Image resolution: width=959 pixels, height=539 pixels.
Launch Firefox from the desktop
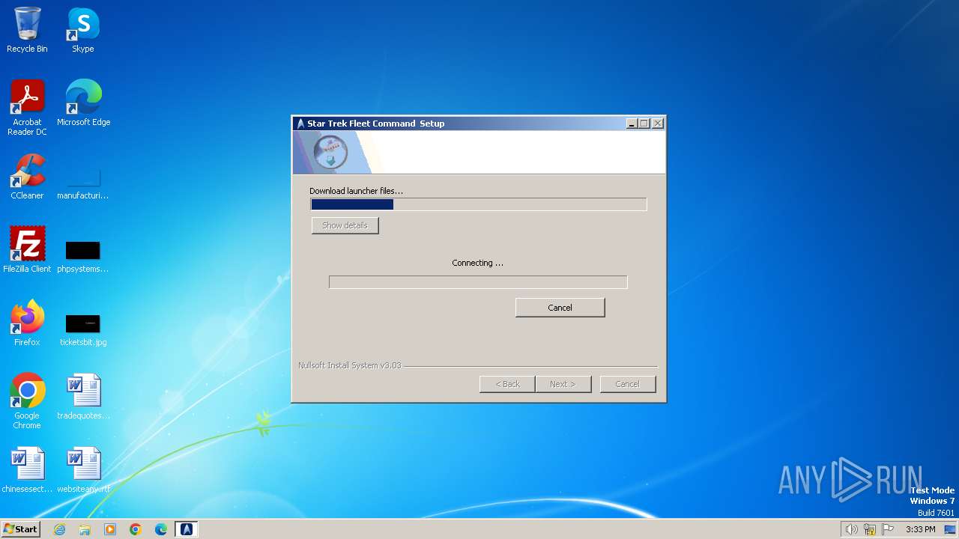click(x=27, y=323)
